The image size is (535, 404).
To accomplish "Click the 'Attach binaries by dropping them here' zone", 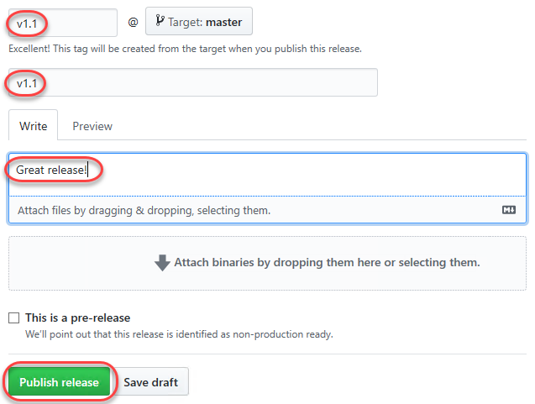I will pyautogui.click(x=267, y=263).
